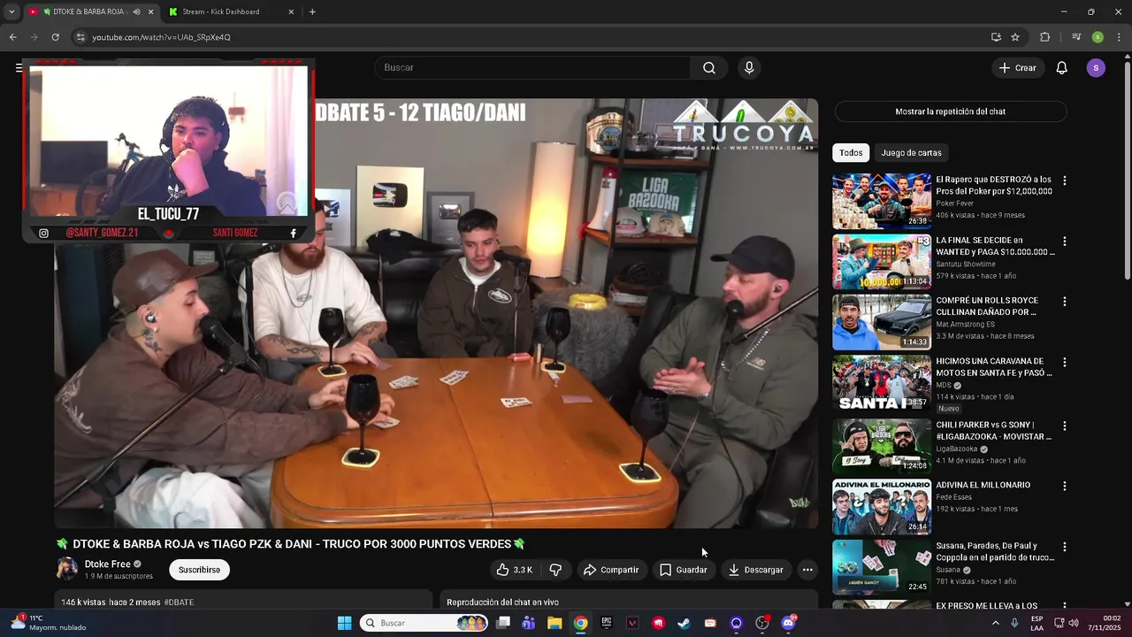Open a new browser tab
This screenshot has height=637, width=1132.
click(312, 12)
